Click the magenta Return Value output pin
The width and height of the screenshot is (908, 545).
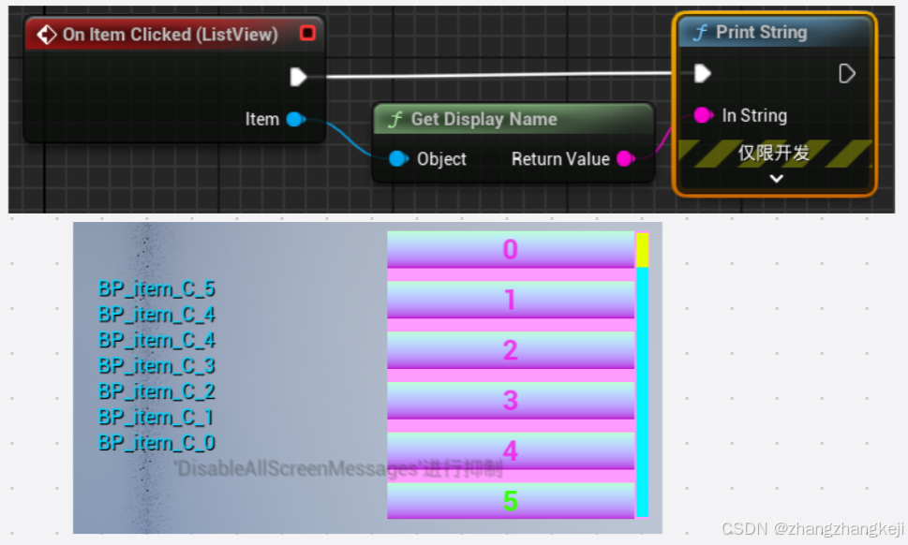625,158
